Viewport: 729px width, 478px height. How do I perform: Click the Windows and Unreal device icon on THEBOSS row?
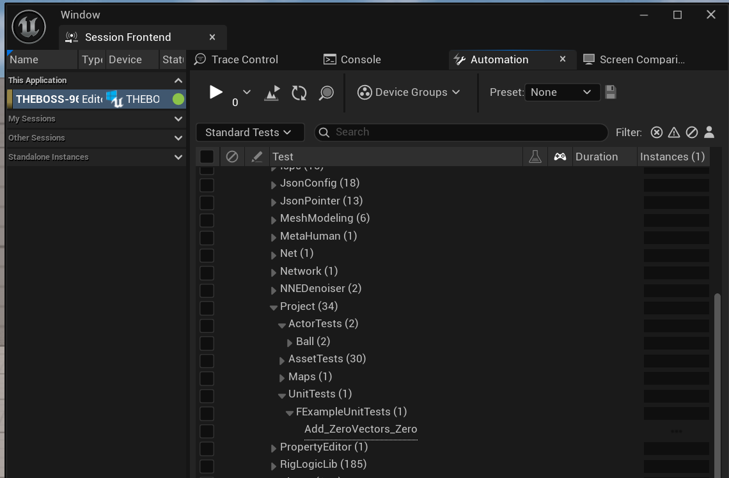(114, 99)
